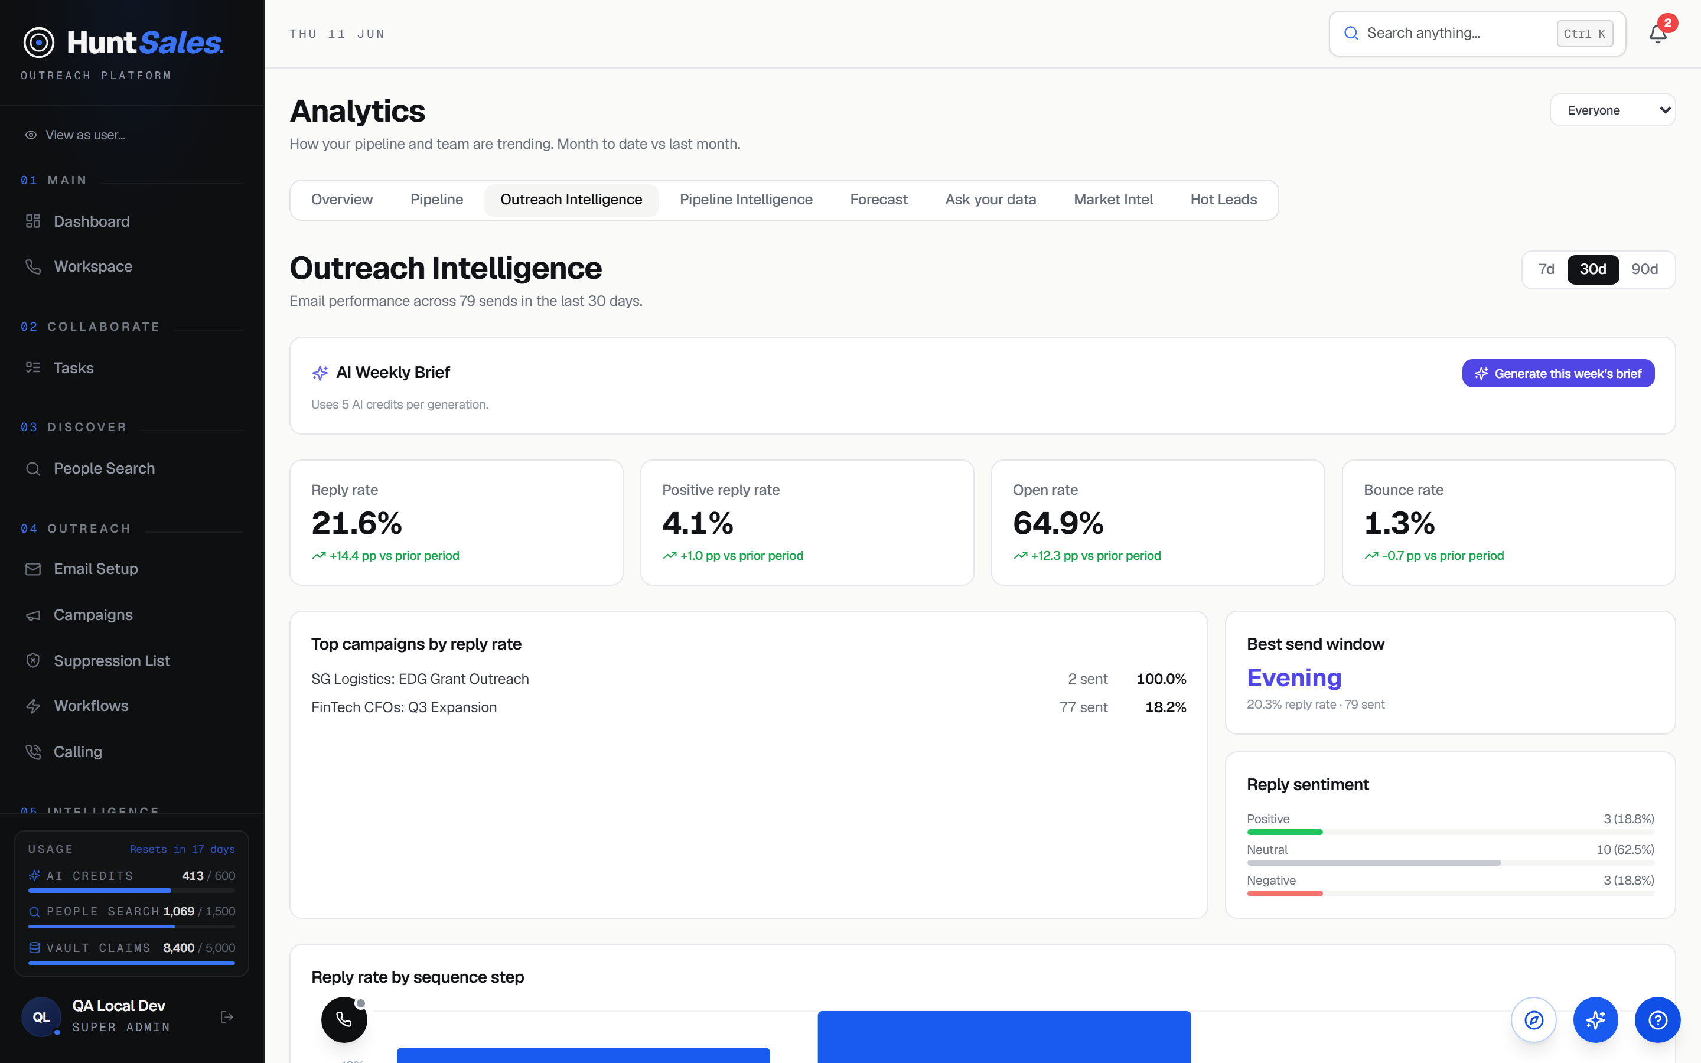
Task: Open Workspace phone icon in sidebar
Action: 33,266
